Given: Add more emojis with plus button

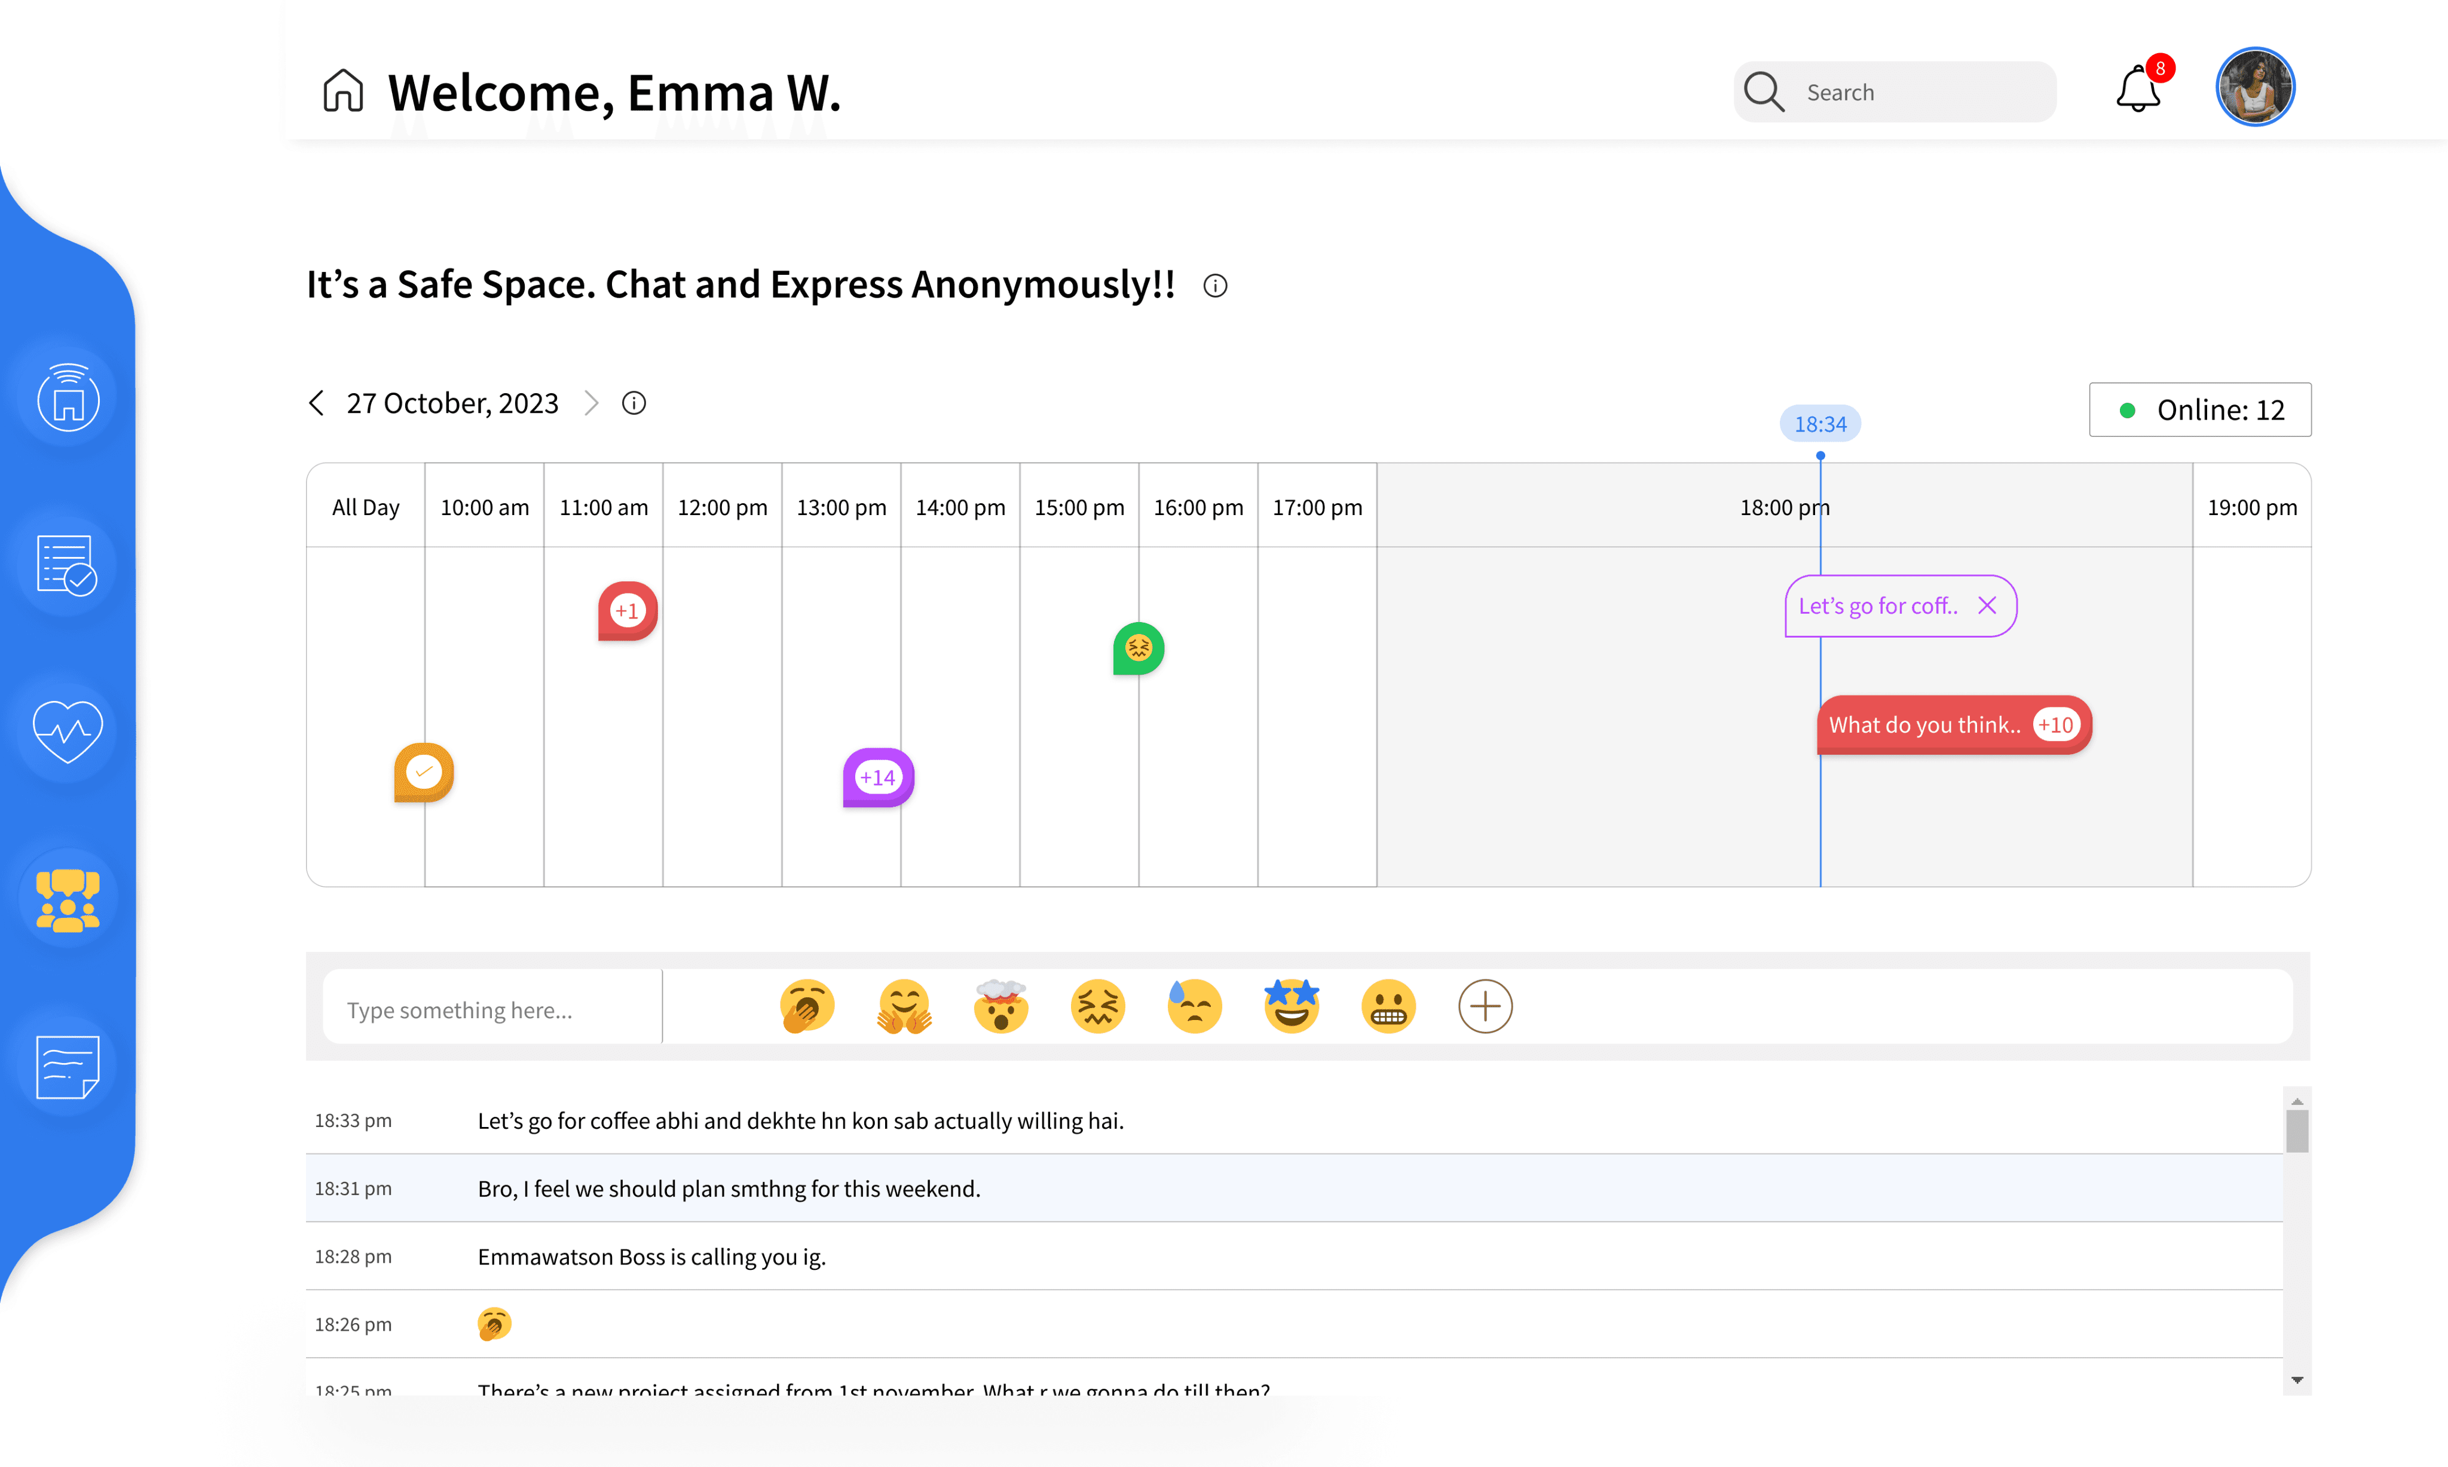Looking at the screenshot, I should (1485, 1006).
